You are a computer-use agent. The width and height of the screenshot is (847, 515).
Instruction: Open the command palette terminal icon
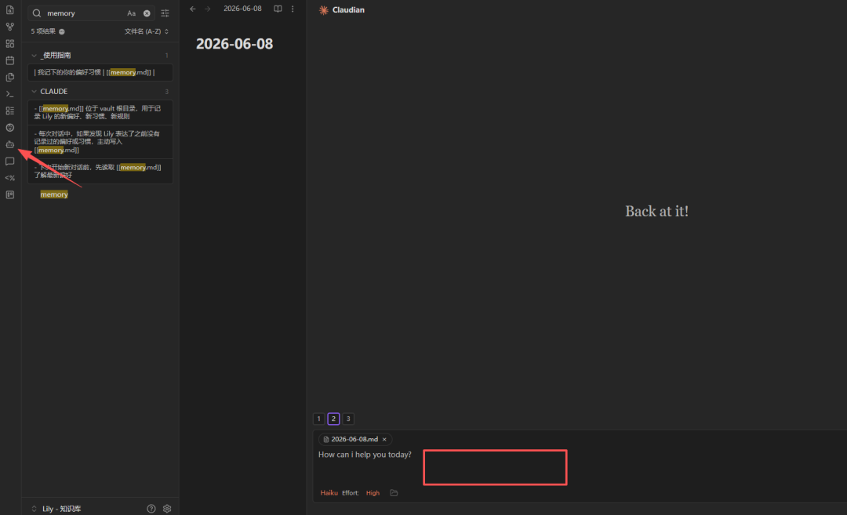pyautogui.click(x=9, y=94)
